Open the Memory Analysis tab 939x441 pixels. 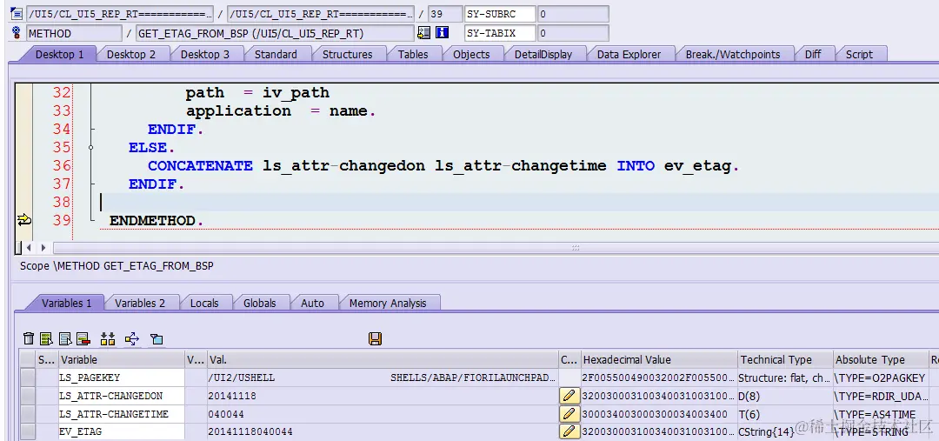coord(388,304)
